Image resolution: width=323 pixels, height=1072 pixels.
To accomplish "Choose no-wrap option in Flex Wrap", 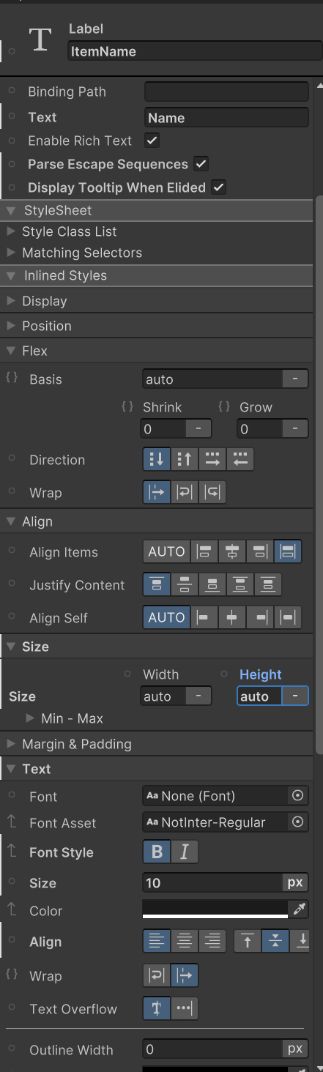I will click(157, 492).
